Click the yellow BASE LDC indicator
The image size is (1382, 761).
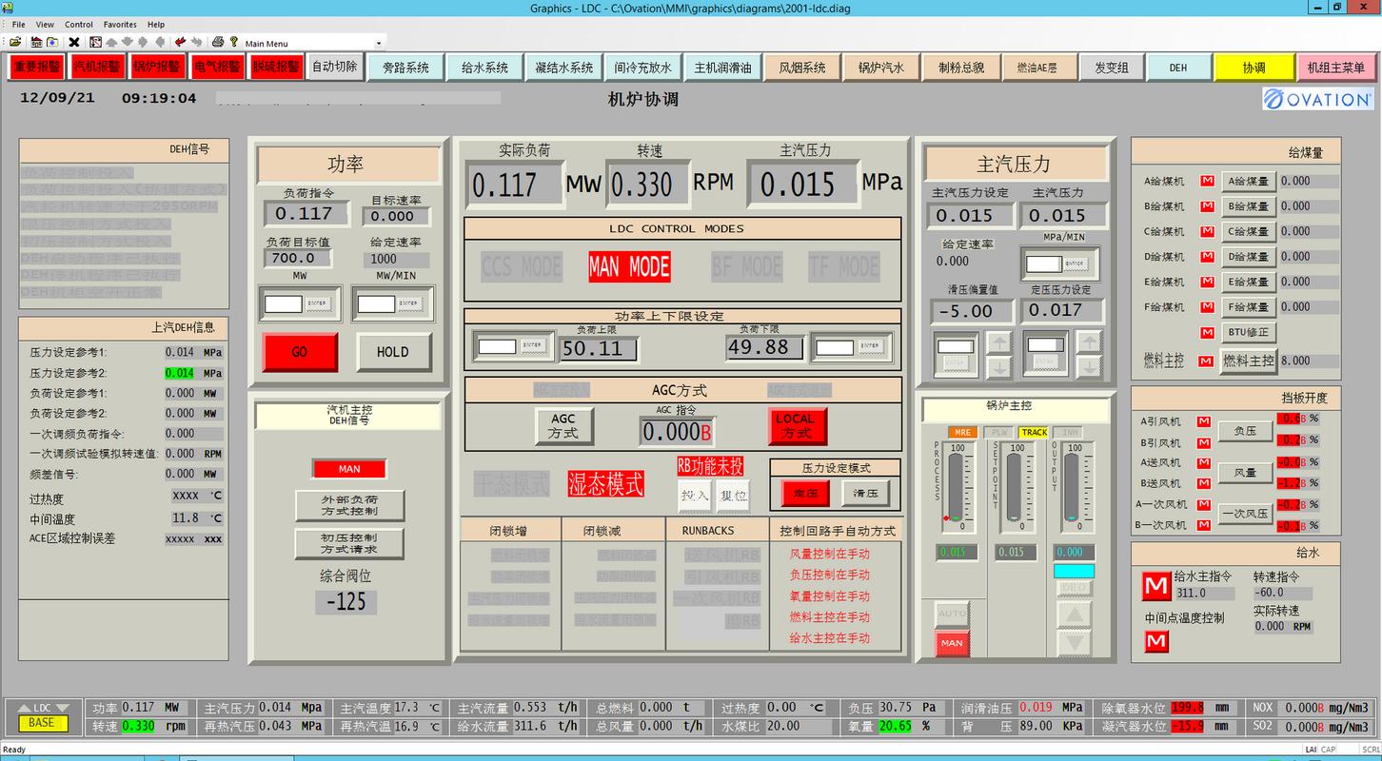point(42,723)
